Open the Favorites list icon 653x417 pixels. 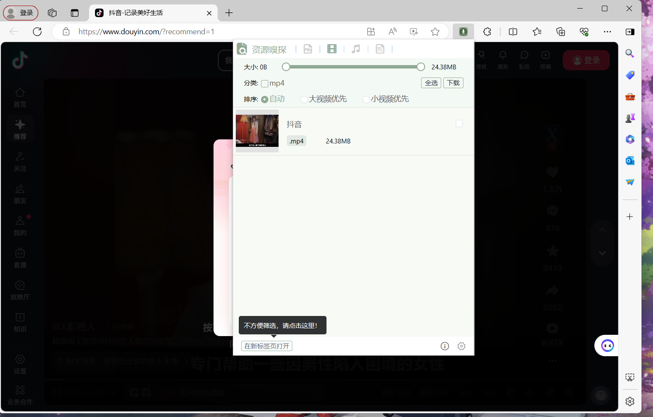coord(537,32)
